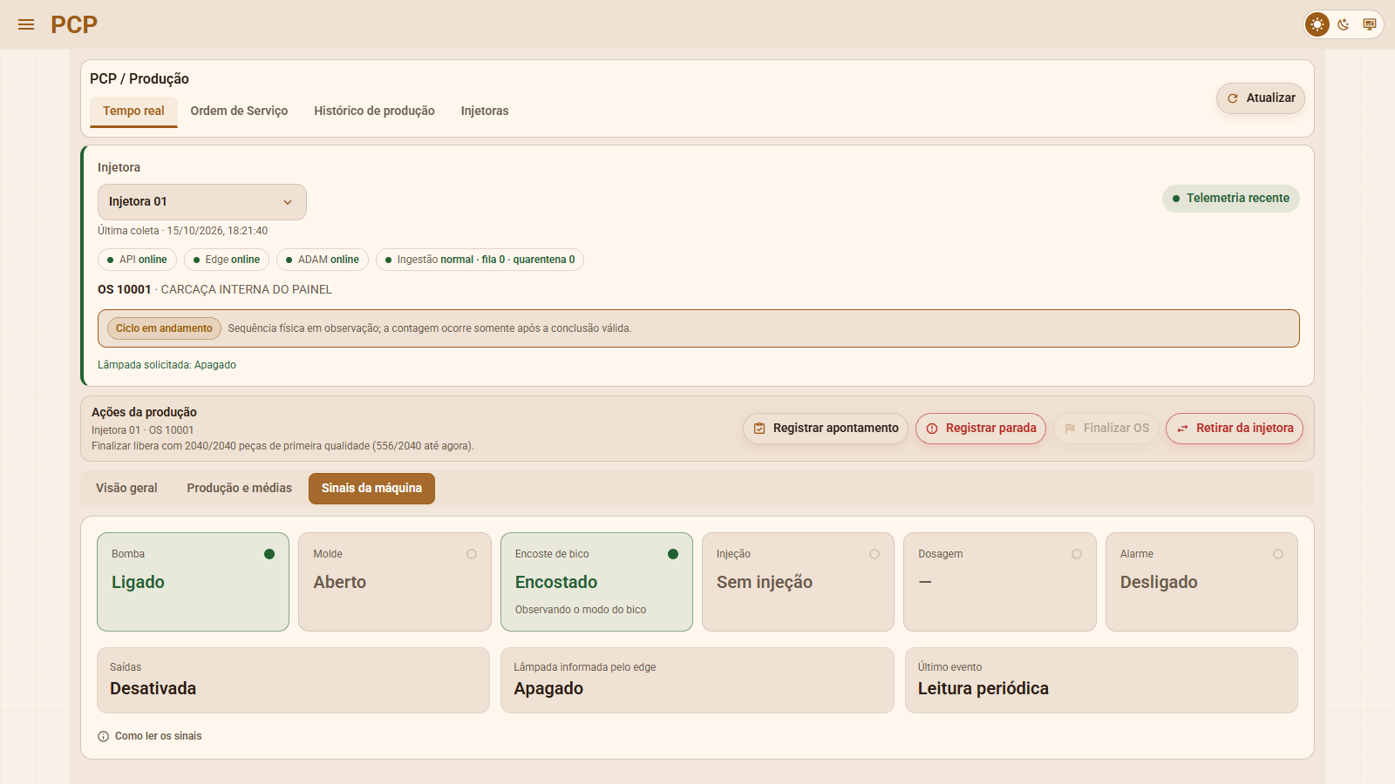Click the swap arrows icon on Retirar da injetora

(1182, 429)
